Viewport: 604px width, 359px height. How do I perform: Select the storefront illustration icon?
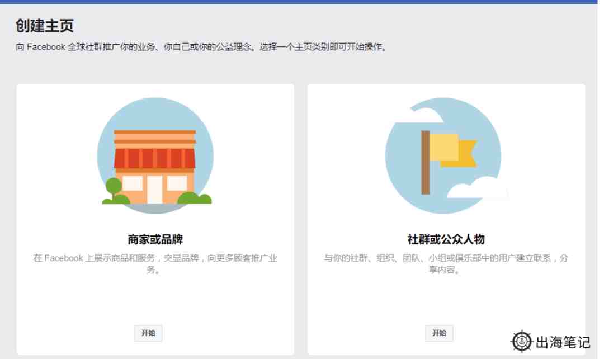[155, 155]
